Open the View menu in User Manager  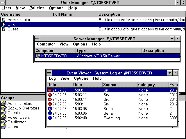coord(20,8)
